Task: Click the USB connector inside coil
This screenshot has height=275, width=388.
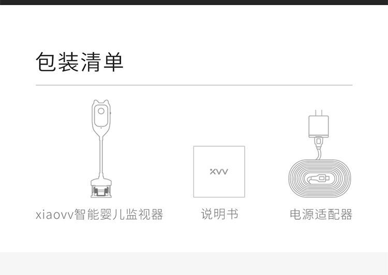Action: pyautogui.click(x=318, y=178)
